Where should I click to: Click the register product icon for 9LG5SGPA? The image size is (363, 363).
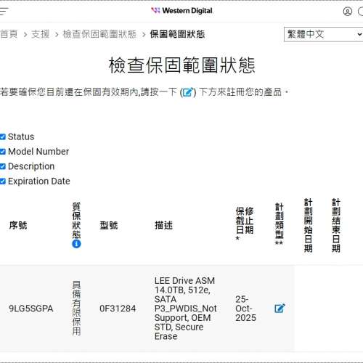click(x=280, y=309)
